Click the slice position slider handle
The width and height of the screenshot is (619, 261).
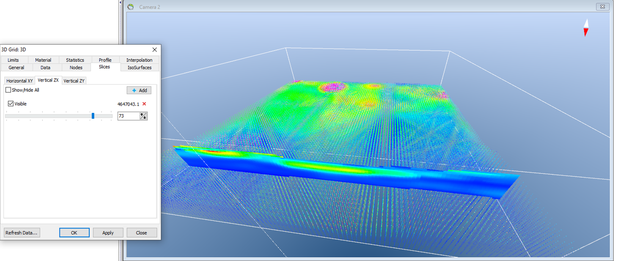pyautogui.click(x=93, y=116)
